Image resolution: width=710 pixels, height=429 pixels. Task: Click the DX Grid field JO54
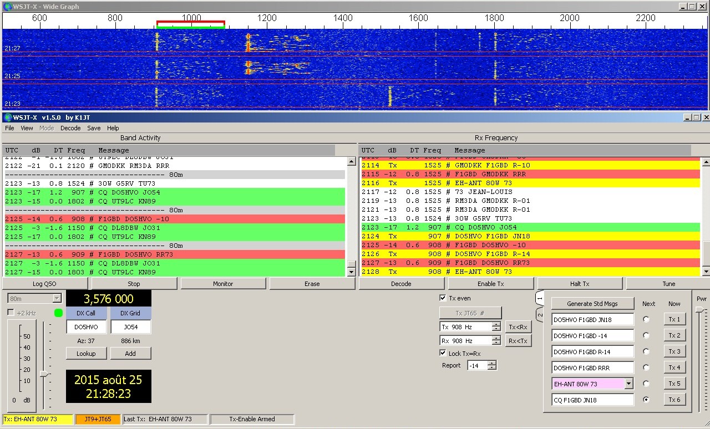[130, 327]
